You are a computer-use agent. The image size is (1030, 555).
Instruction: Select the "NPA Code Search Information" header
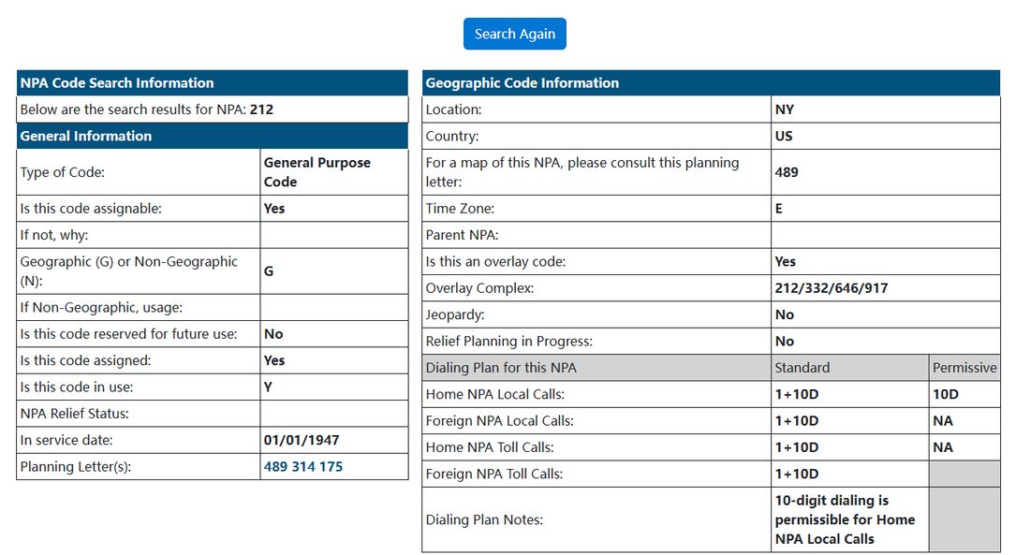[213, 82]
